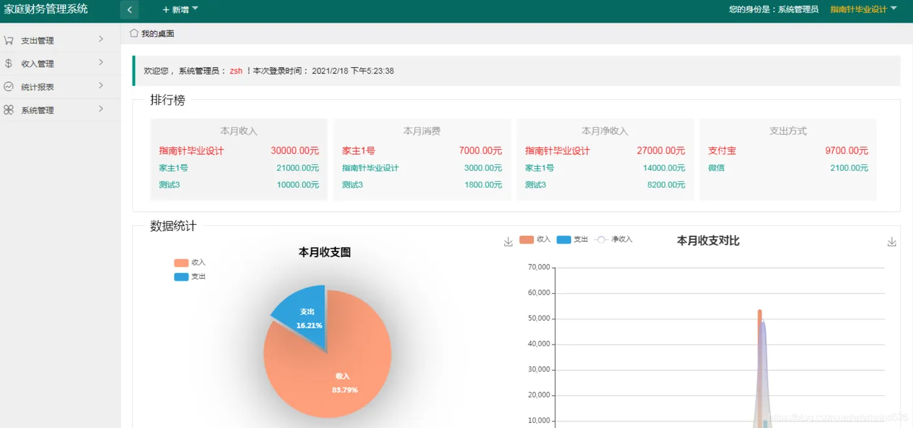Image resolution: width=913 pixels, height=428 pixels.
Task: Click the 本月收入 card heading
Action: [239, 131]
